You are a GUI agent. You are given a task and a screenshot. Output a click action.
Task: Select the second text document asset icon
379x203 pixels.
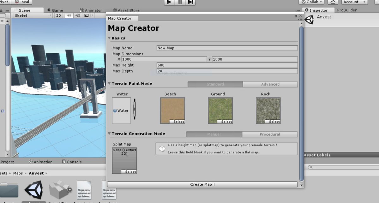pyautogui.click(x=109, y=190)
